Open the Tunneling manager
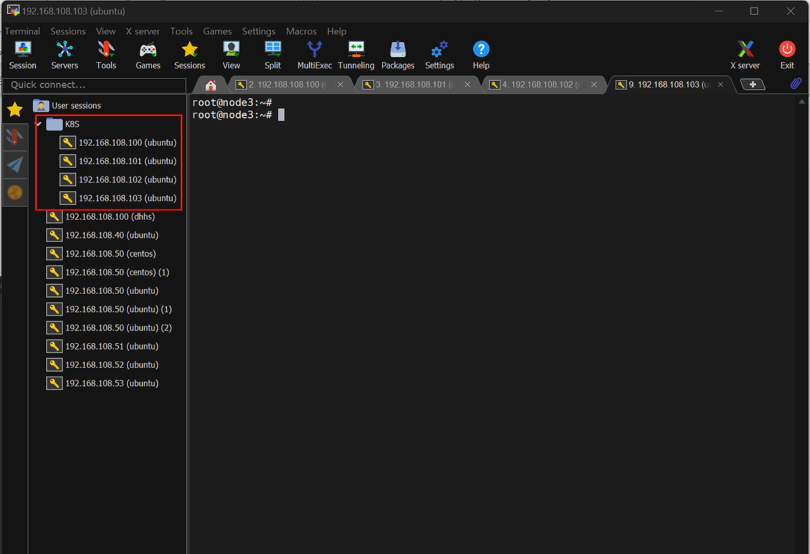Screen dimensions: 810x554 (x=356, y=55)
